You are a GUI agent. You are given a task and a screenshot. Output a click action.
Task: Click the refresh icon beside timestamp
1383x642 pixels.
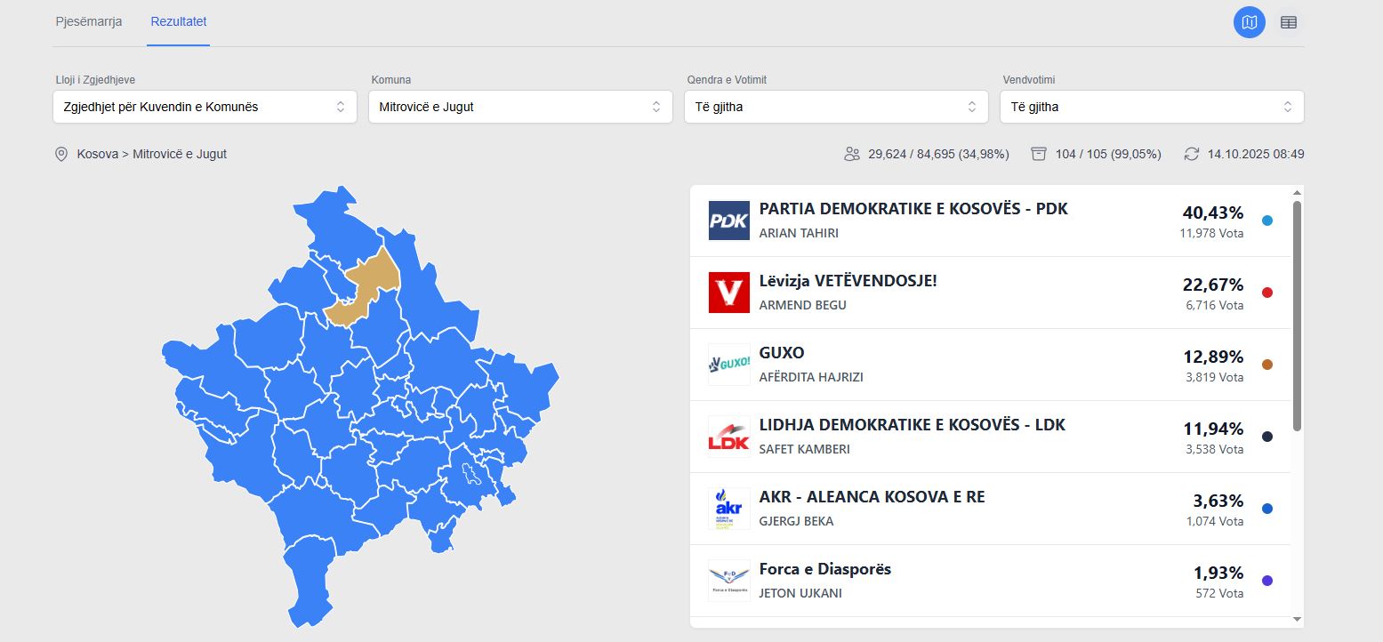click(1192, 154)
